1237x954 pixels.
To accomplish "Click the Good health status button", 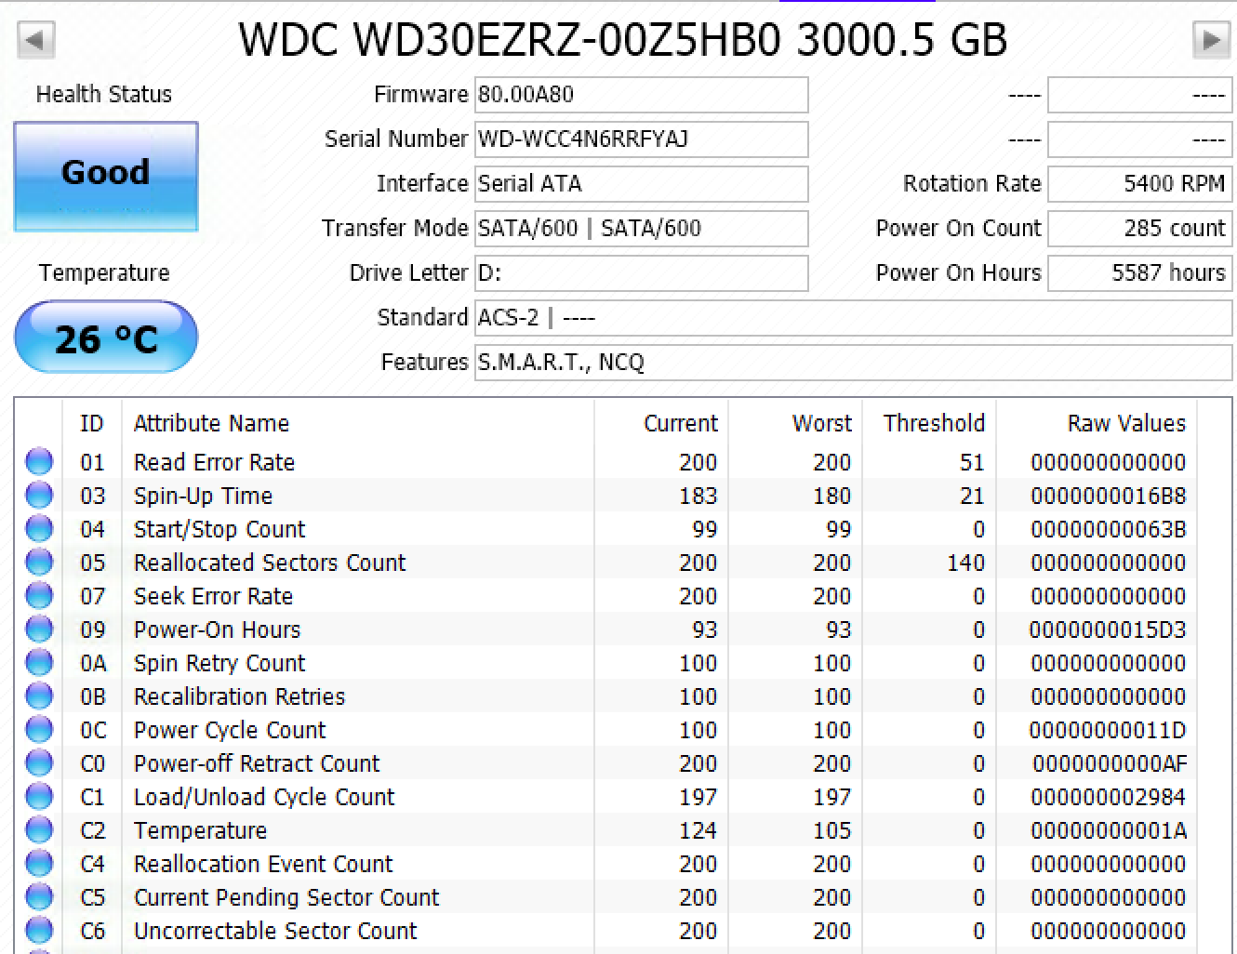I will [106, 176].
